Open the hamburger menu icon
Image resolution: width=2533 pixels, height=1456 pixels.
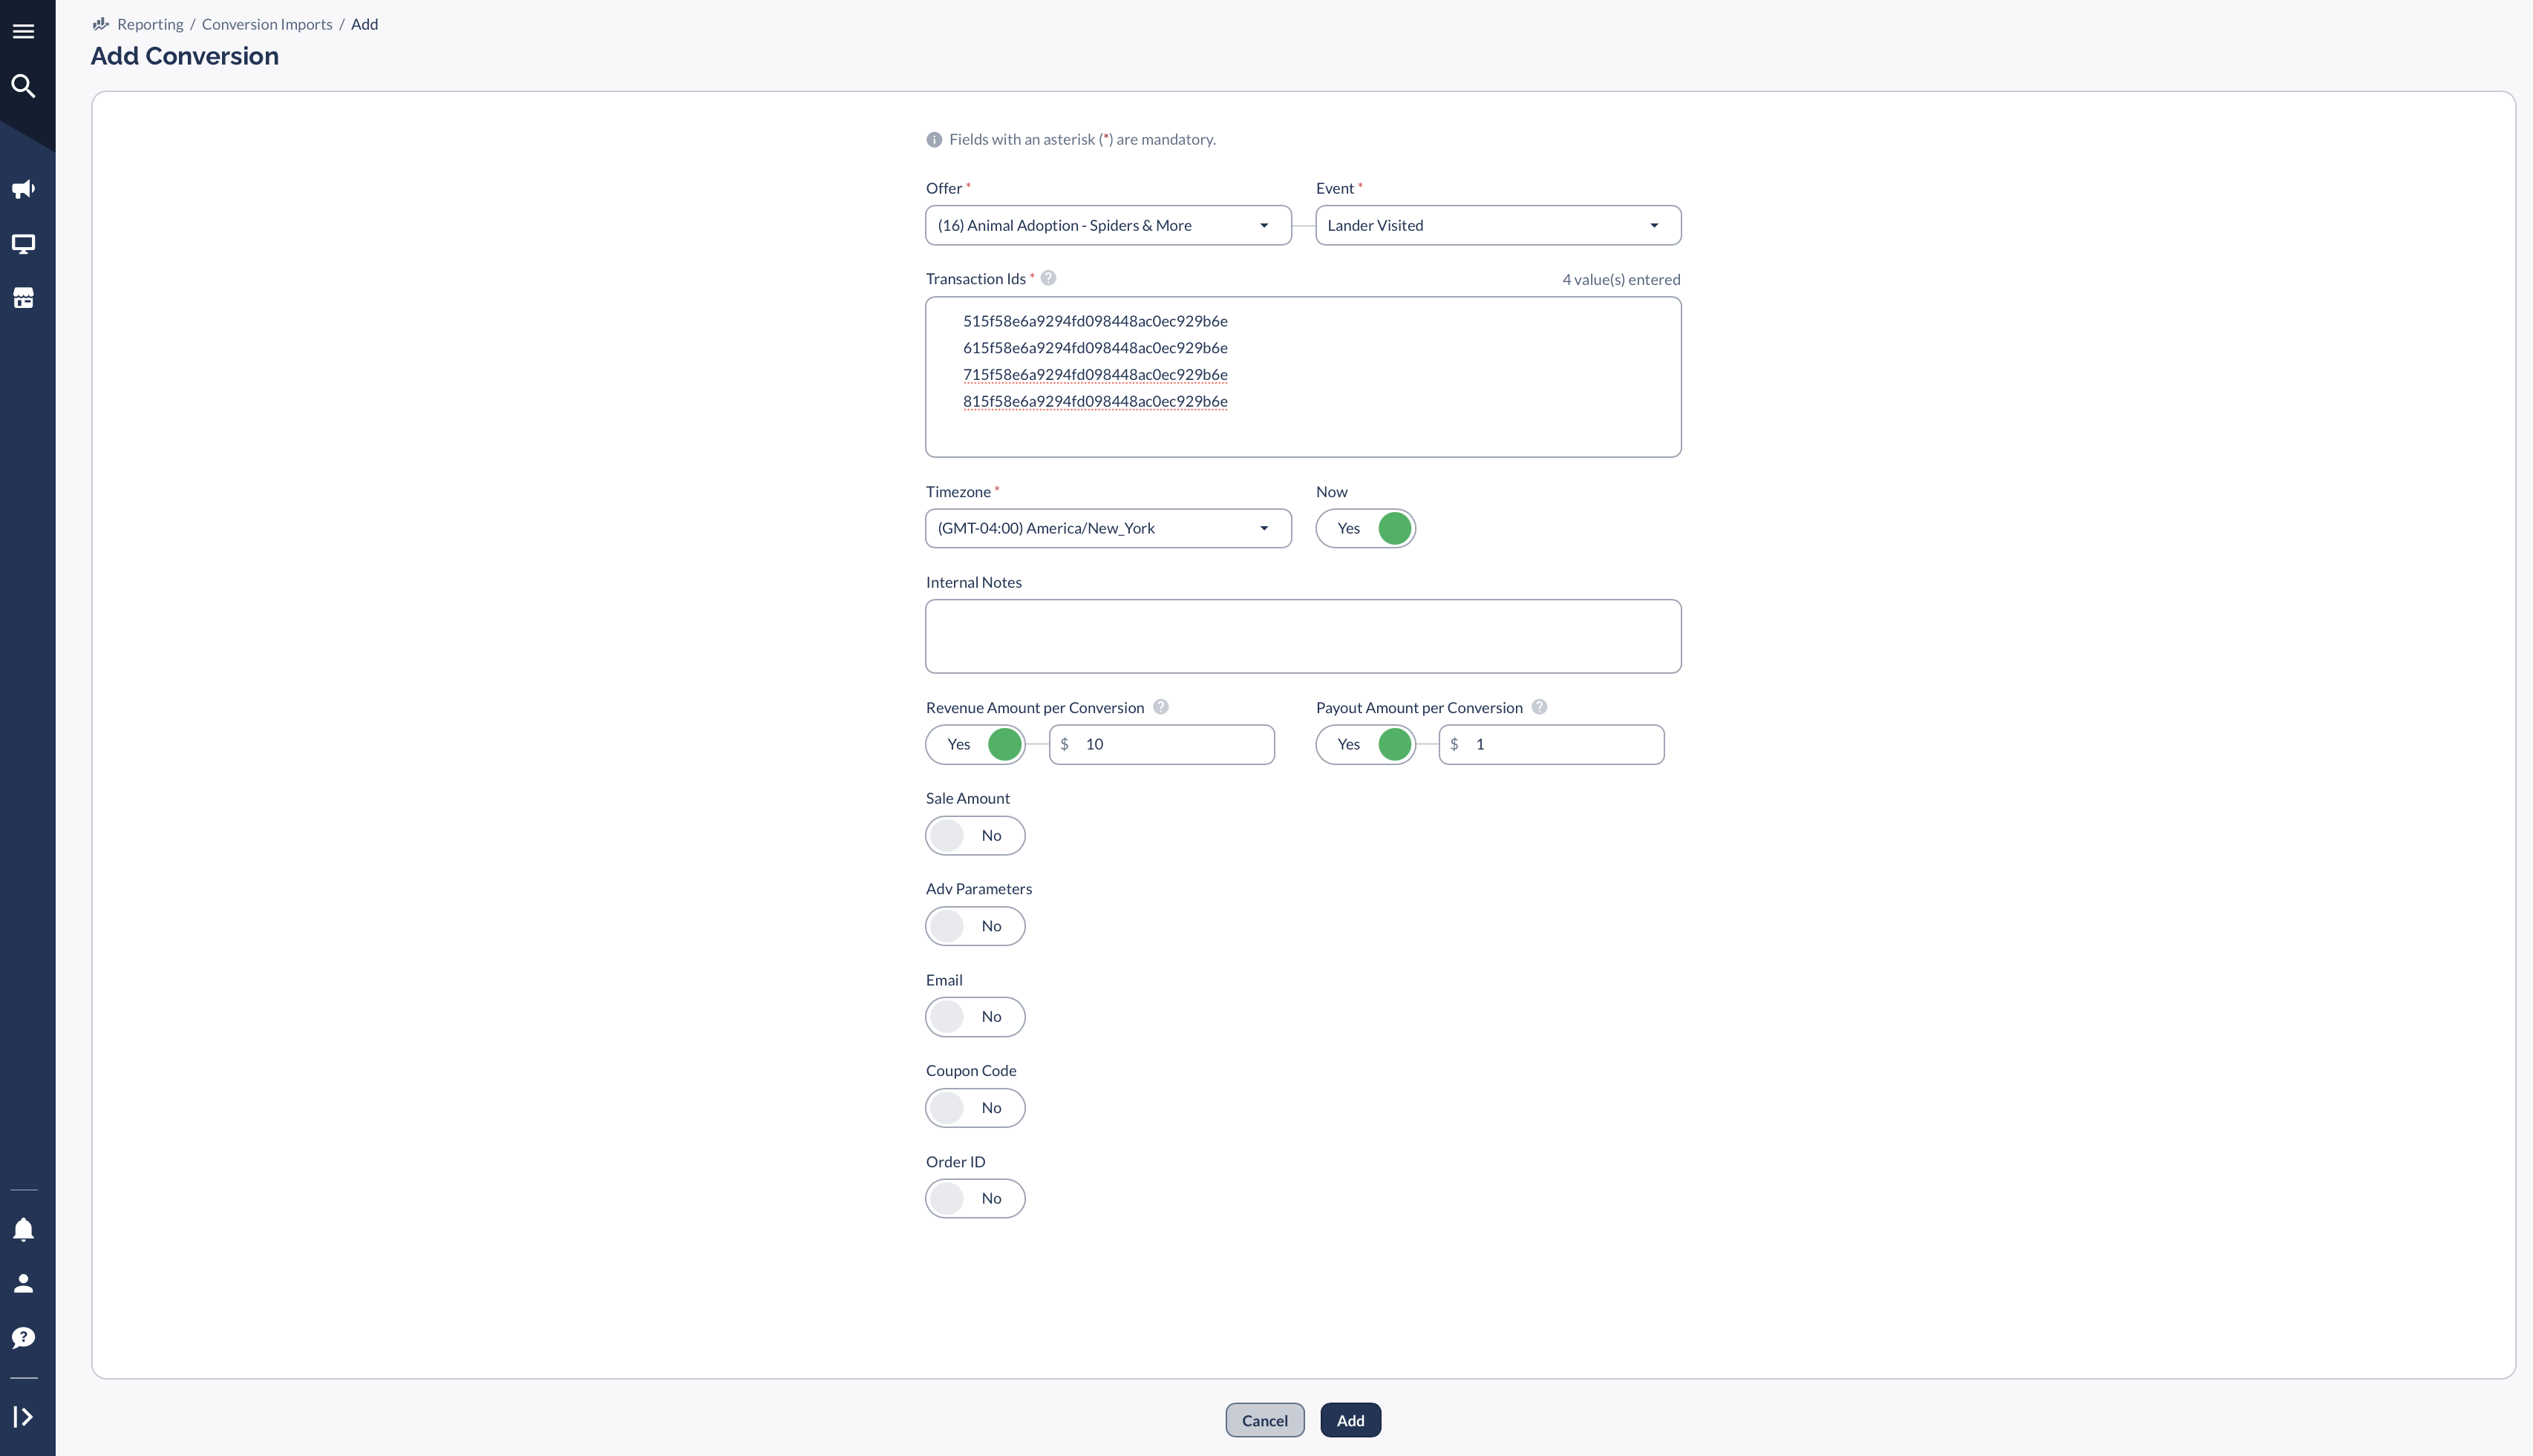(x=23, y=32)
